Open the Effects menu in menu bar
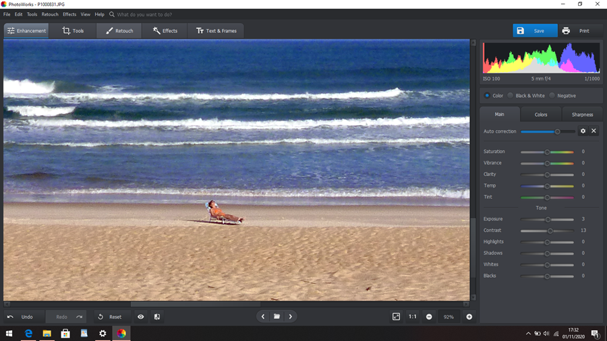Viewport: 607px width, 341px height. [69, 14]
